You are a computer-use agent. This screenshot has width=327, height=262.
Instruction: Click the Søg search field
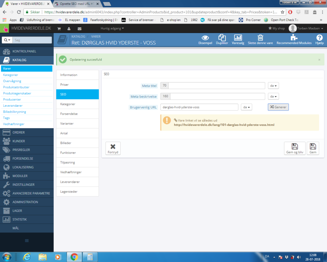32,40
